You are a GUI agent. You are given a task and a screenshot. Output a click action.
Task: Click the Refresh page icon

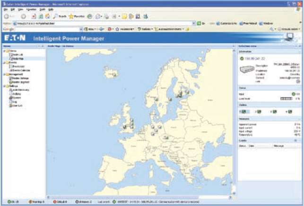tap(41, 17)
